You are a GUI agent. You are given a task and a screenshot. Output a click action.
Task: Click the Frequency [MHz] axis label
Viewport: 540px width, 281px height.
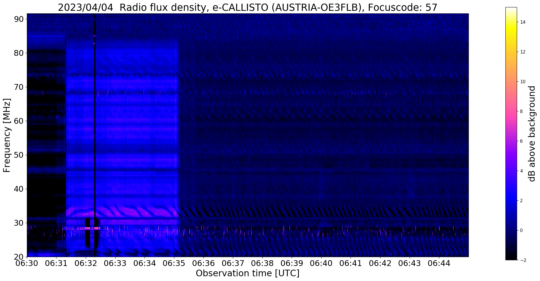pyautogui.click(x=7, y=135)
